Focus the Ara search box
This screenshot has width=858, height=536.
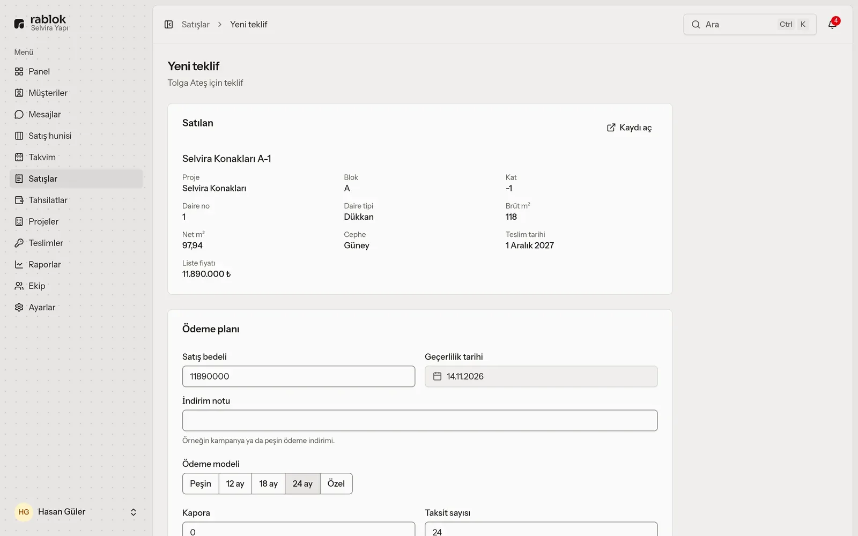coord(750,25)
